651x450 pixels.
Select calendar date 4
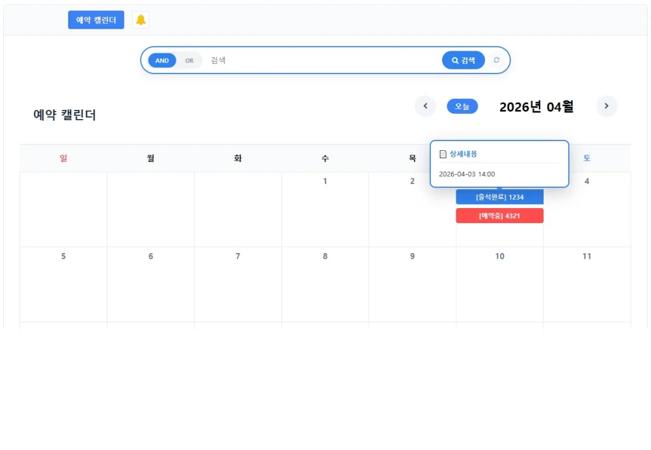[587, 181]
